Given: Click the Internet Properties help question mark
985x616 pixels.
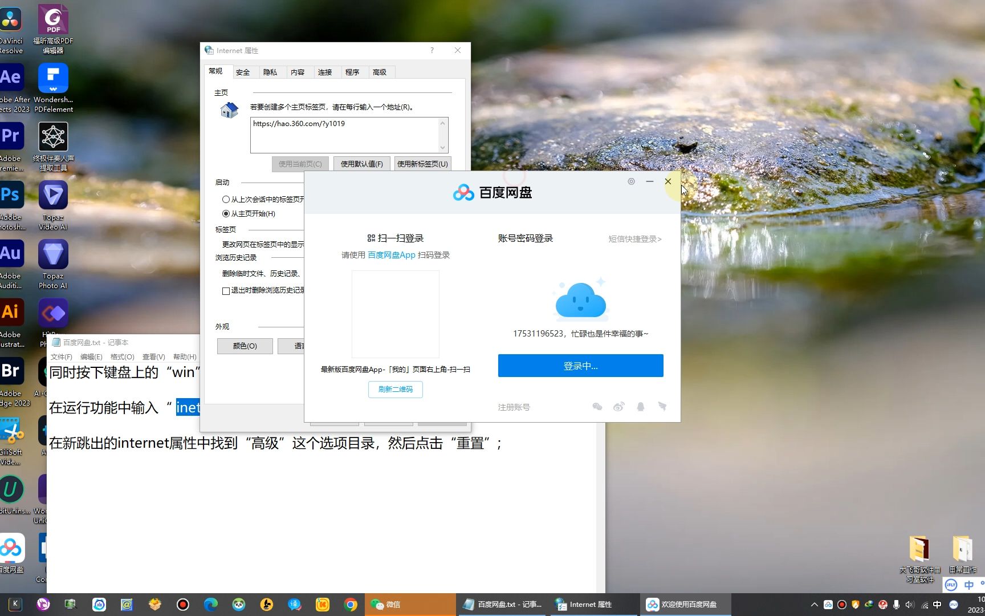Looking at the screenshot, I should (432, 50).
